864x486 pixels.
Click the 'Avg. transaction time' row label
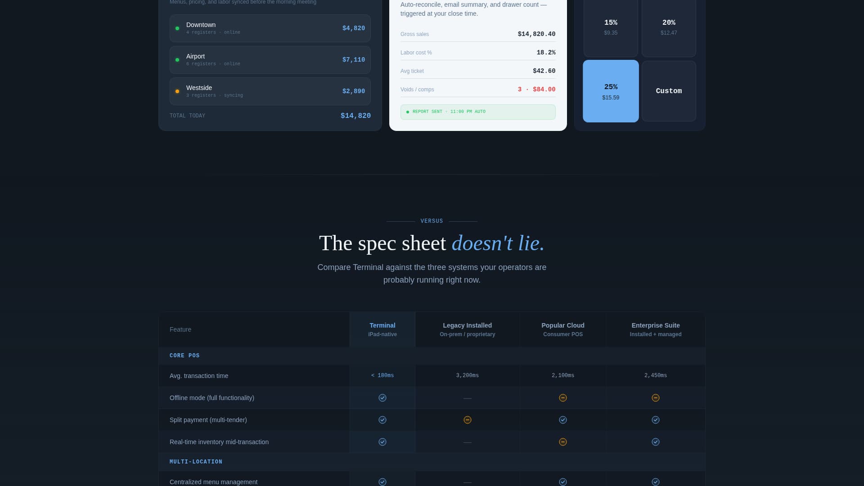pos(199,376)
